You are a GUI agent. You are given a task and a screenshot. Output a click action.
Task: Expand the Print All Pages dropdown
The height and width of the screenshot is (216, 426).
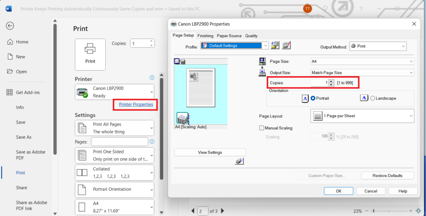[x=114, y=128]
